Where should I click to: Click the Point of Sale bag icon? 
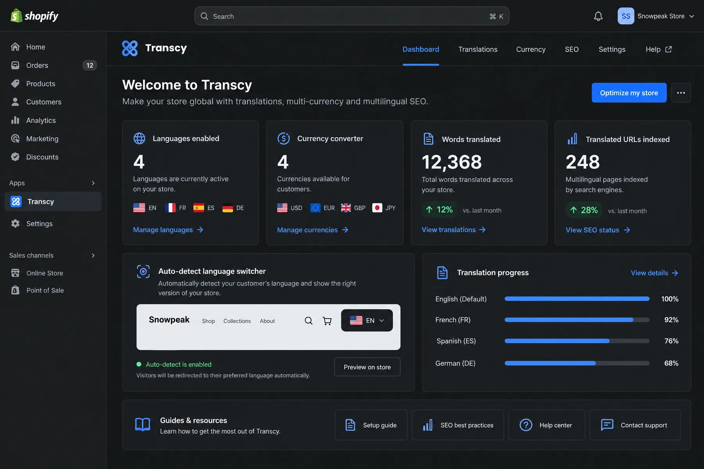click(15, 290)
